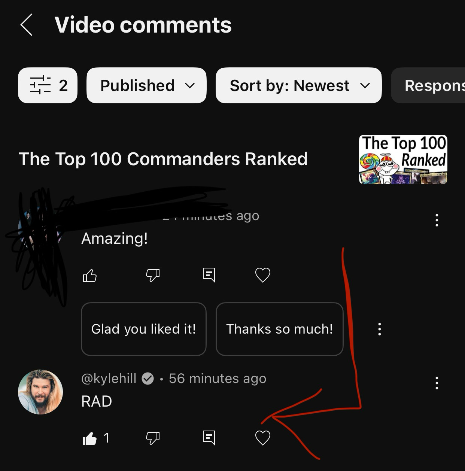Heart the "Amazing!" comment
The height and width of the screenshot is (471, 465).
pyautogui.click(x=263, y=275)
